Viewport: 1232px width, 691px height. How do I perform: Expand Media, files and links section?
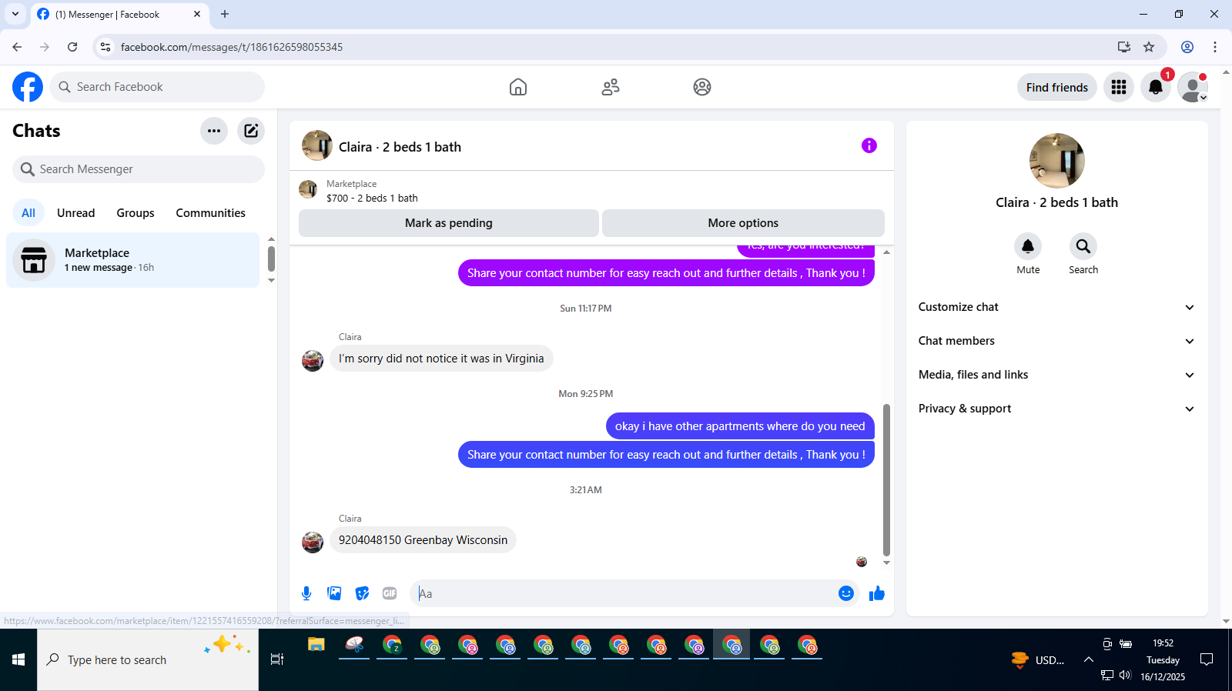[1056, 375]
